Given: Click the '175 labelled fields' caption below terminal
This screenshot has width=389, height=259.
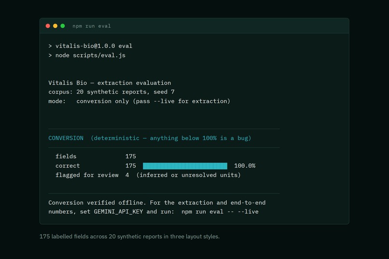Looking at the screenshot, I should coord(129,236).
